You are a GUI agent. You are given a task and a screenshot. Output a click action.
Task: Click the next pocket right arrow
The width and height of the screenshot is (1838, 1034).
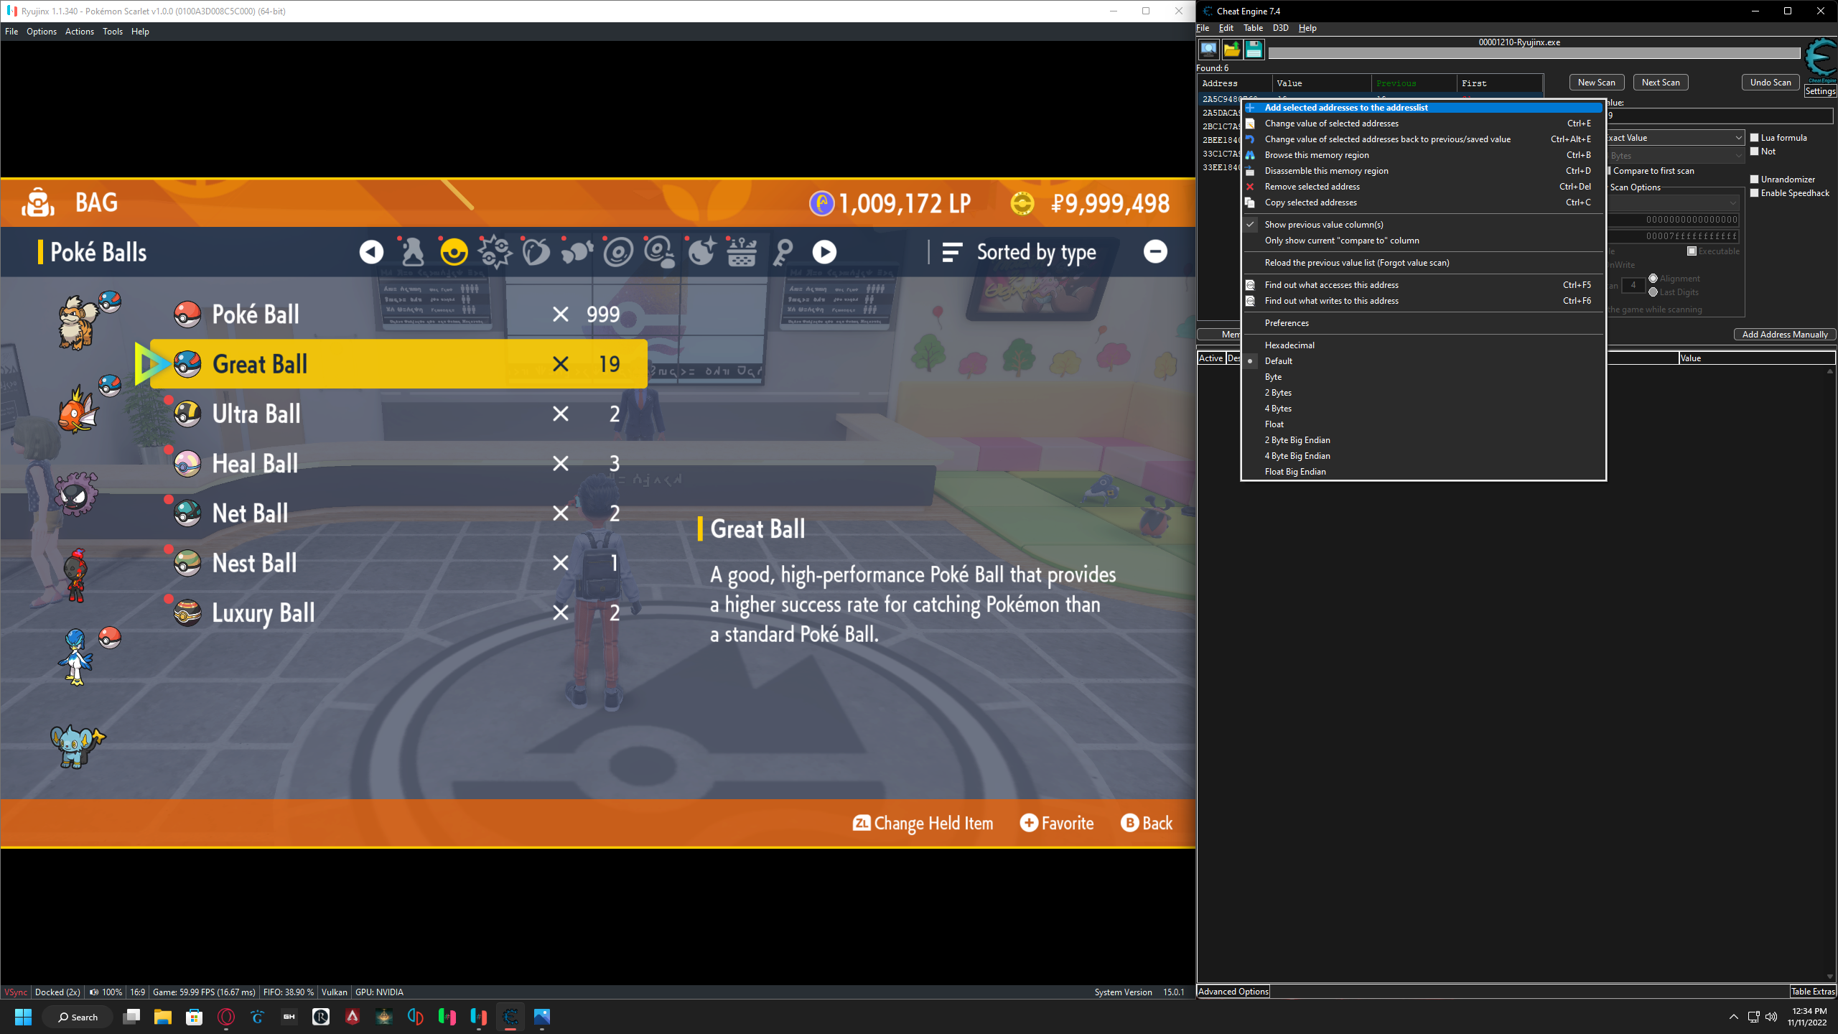click(x=824, y=252)
